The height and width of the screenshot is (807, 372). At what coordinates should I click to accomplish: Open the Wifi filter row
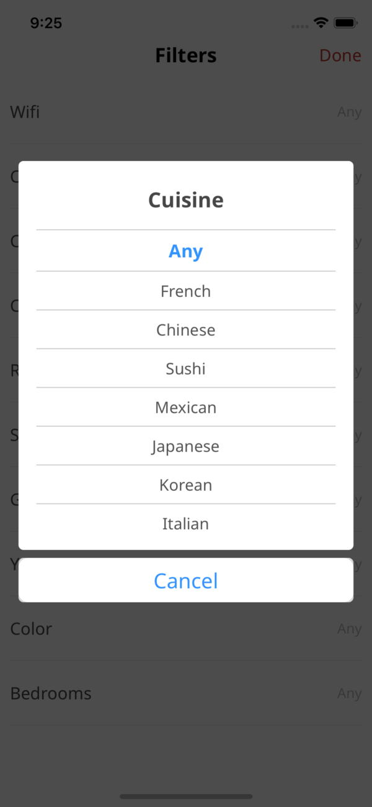tap(25, 112)
